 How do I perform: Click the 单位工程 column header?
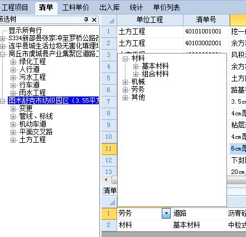pyautogui.click(x=150, y=20)
